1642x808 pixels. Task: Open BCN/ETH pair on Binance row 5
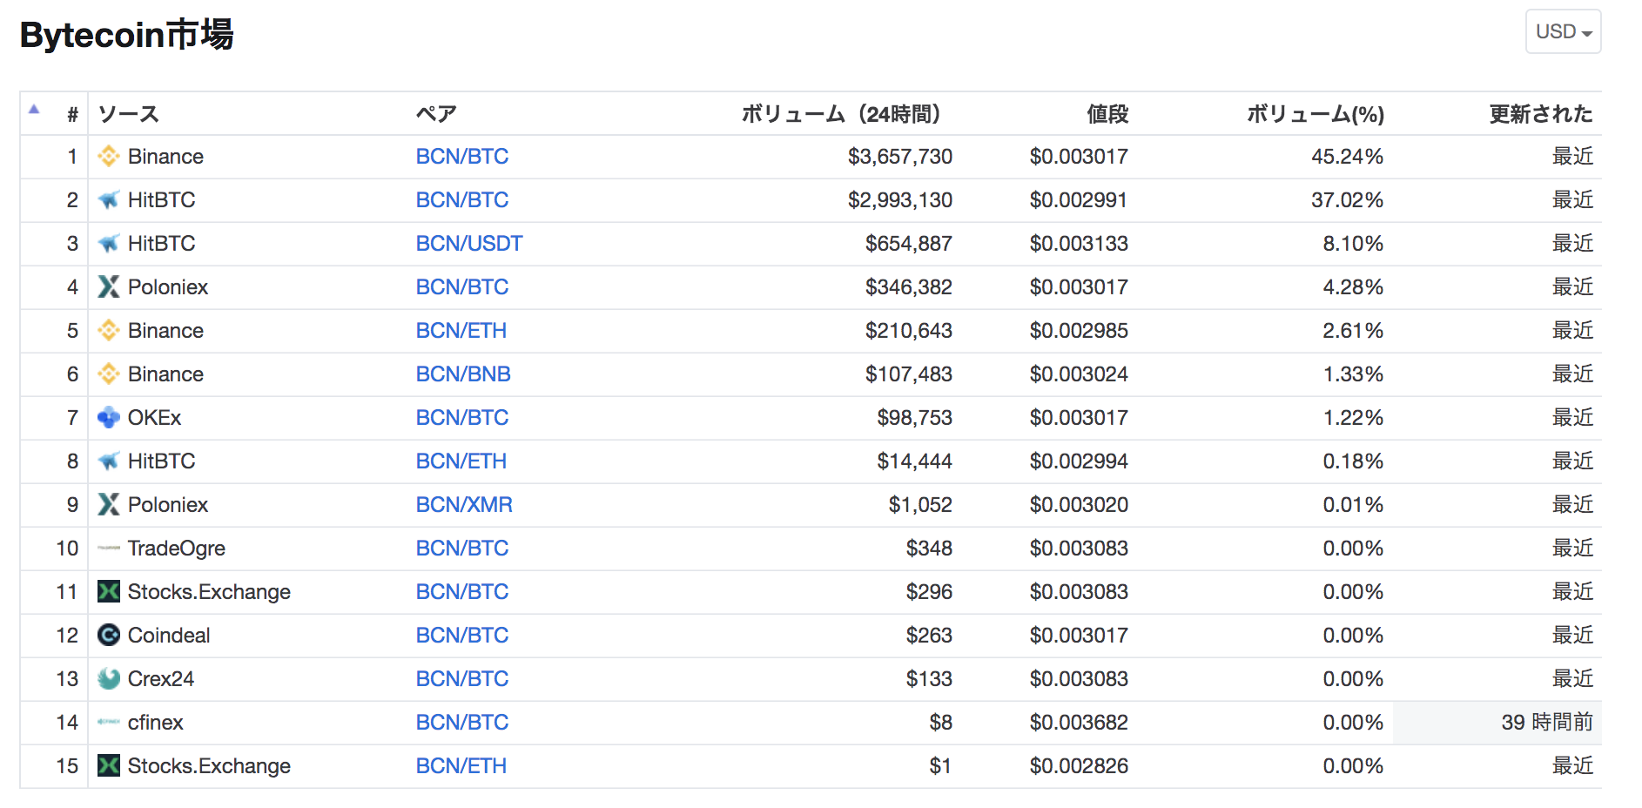coord(461,331)
